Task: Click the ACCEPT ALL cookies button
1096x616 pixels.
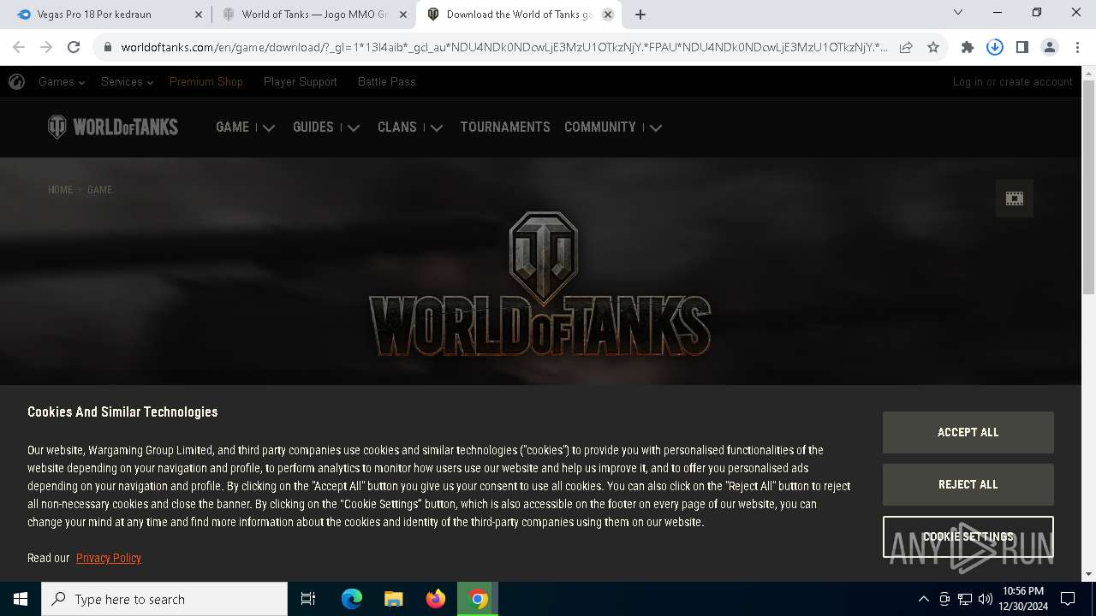Action: click(968, 432)
